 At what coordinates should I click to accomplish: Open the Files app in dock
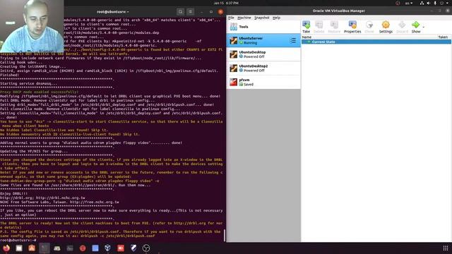tap(19, 248)
